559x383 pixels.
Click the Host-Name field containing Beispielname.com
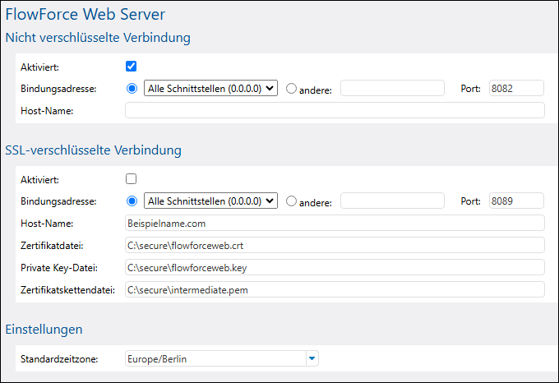(335, 223)
